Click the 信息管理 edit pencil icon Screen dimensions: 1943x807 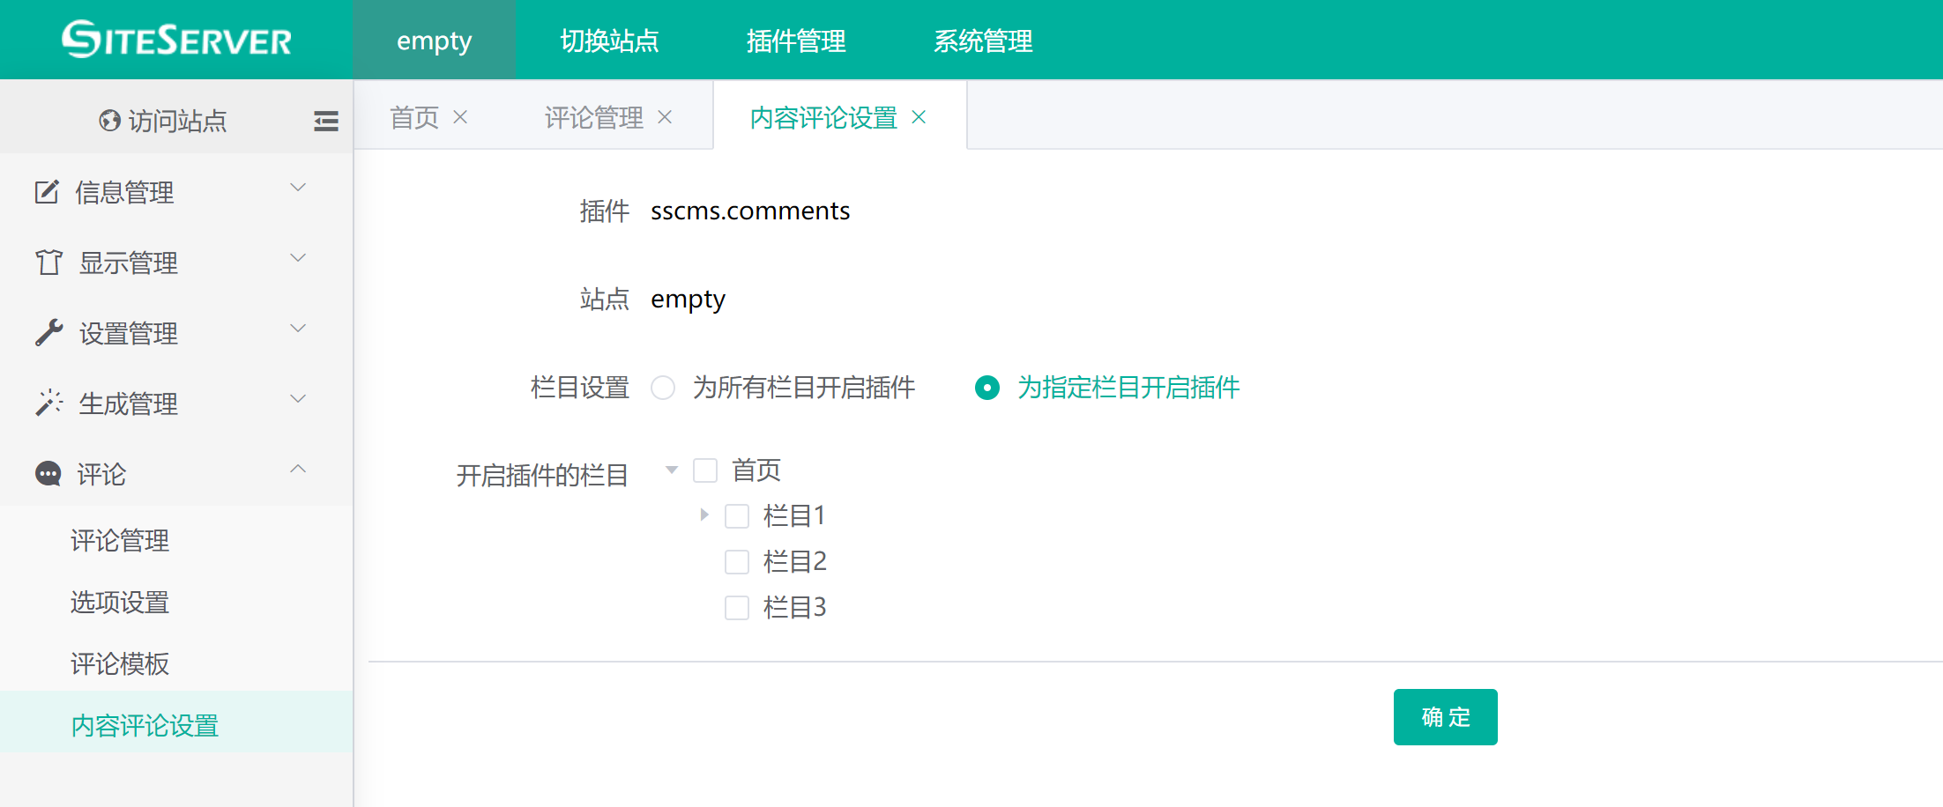(47, 192)
